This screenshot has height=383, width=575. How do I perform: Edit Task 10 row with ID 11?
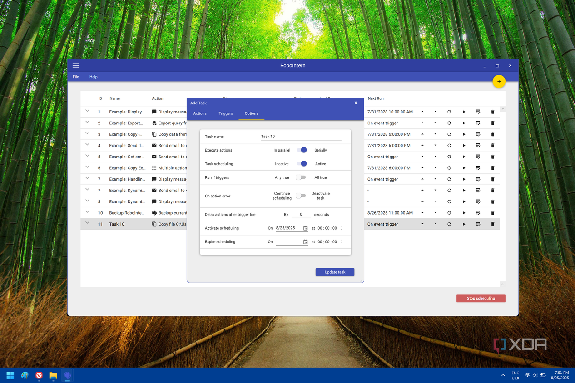coord(478,224)
